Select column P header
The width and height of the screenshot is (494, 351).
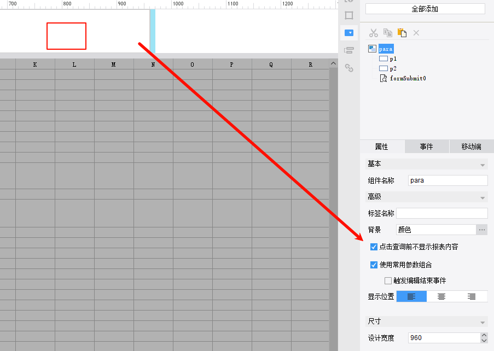(x=232, y=64)
